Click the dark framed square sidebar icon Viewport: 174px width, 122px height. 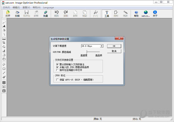point(4,91)
